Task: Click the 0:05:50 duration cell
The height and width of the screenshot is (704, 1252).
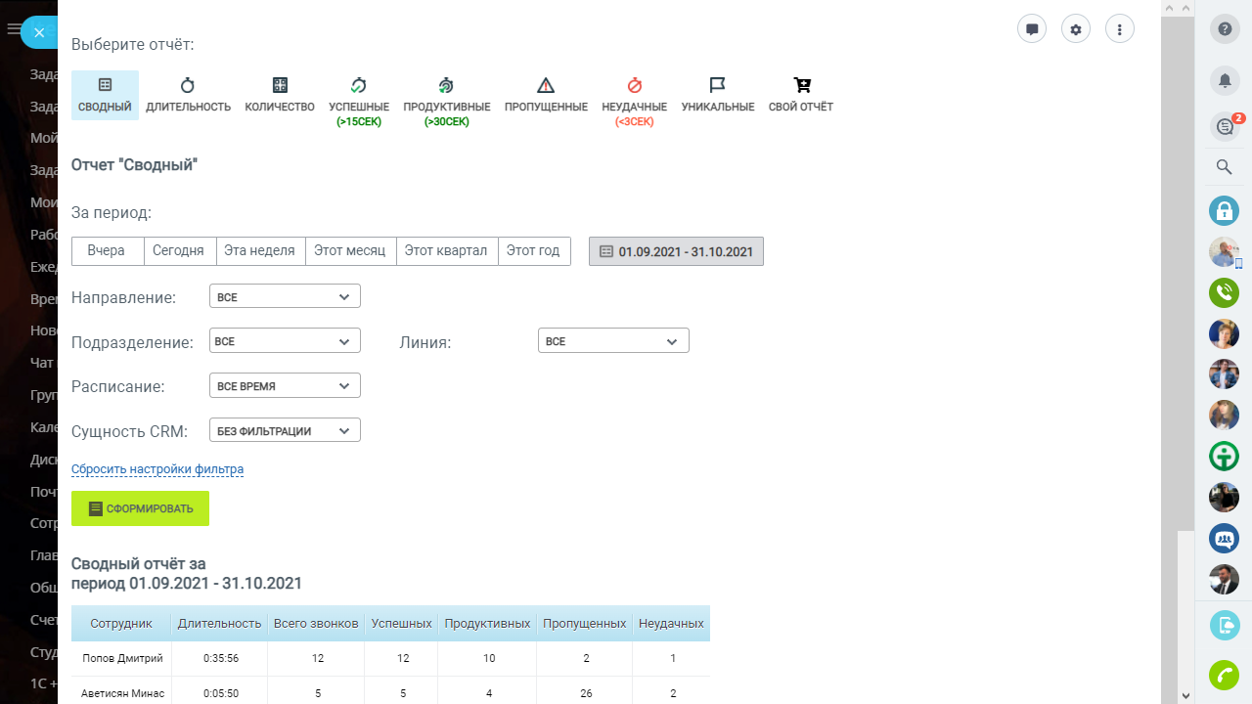Action: click(x=220, y=694)
